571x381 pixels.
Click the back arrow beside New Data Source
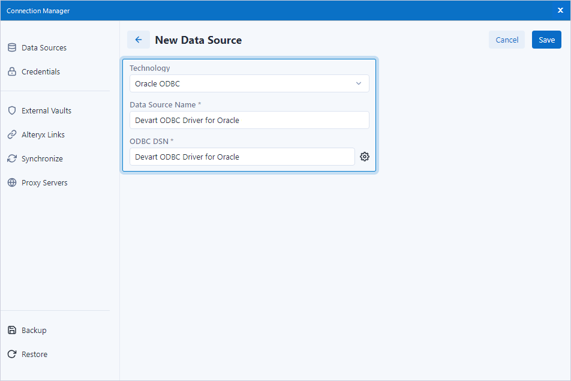[x=139, y=40]
